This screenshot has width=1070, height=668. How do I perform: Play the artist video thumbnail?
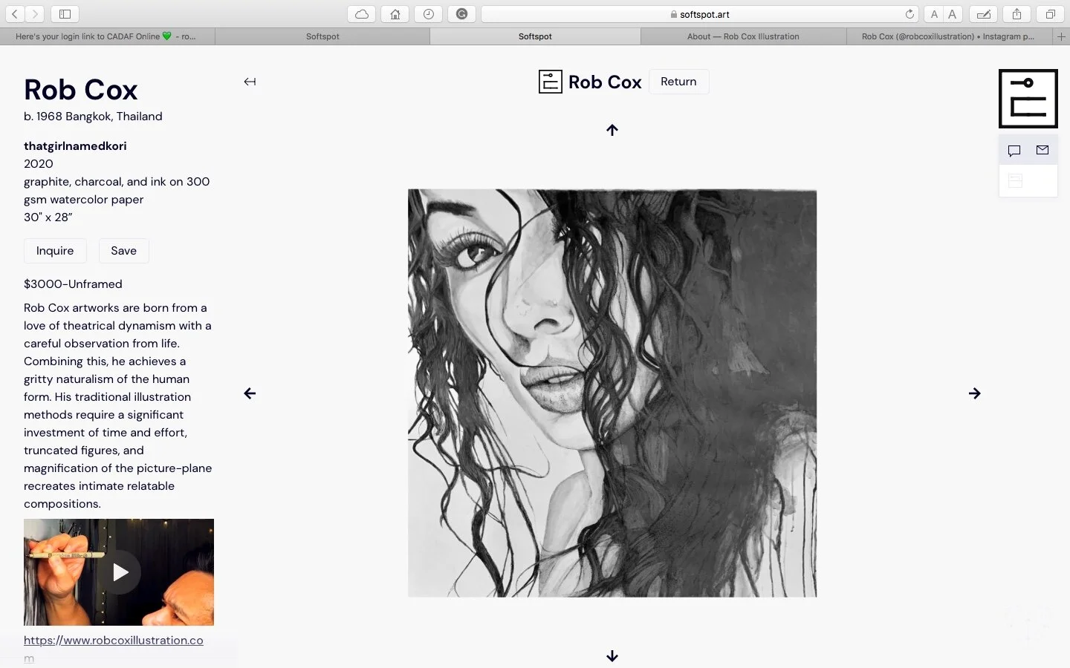(119, 572)
